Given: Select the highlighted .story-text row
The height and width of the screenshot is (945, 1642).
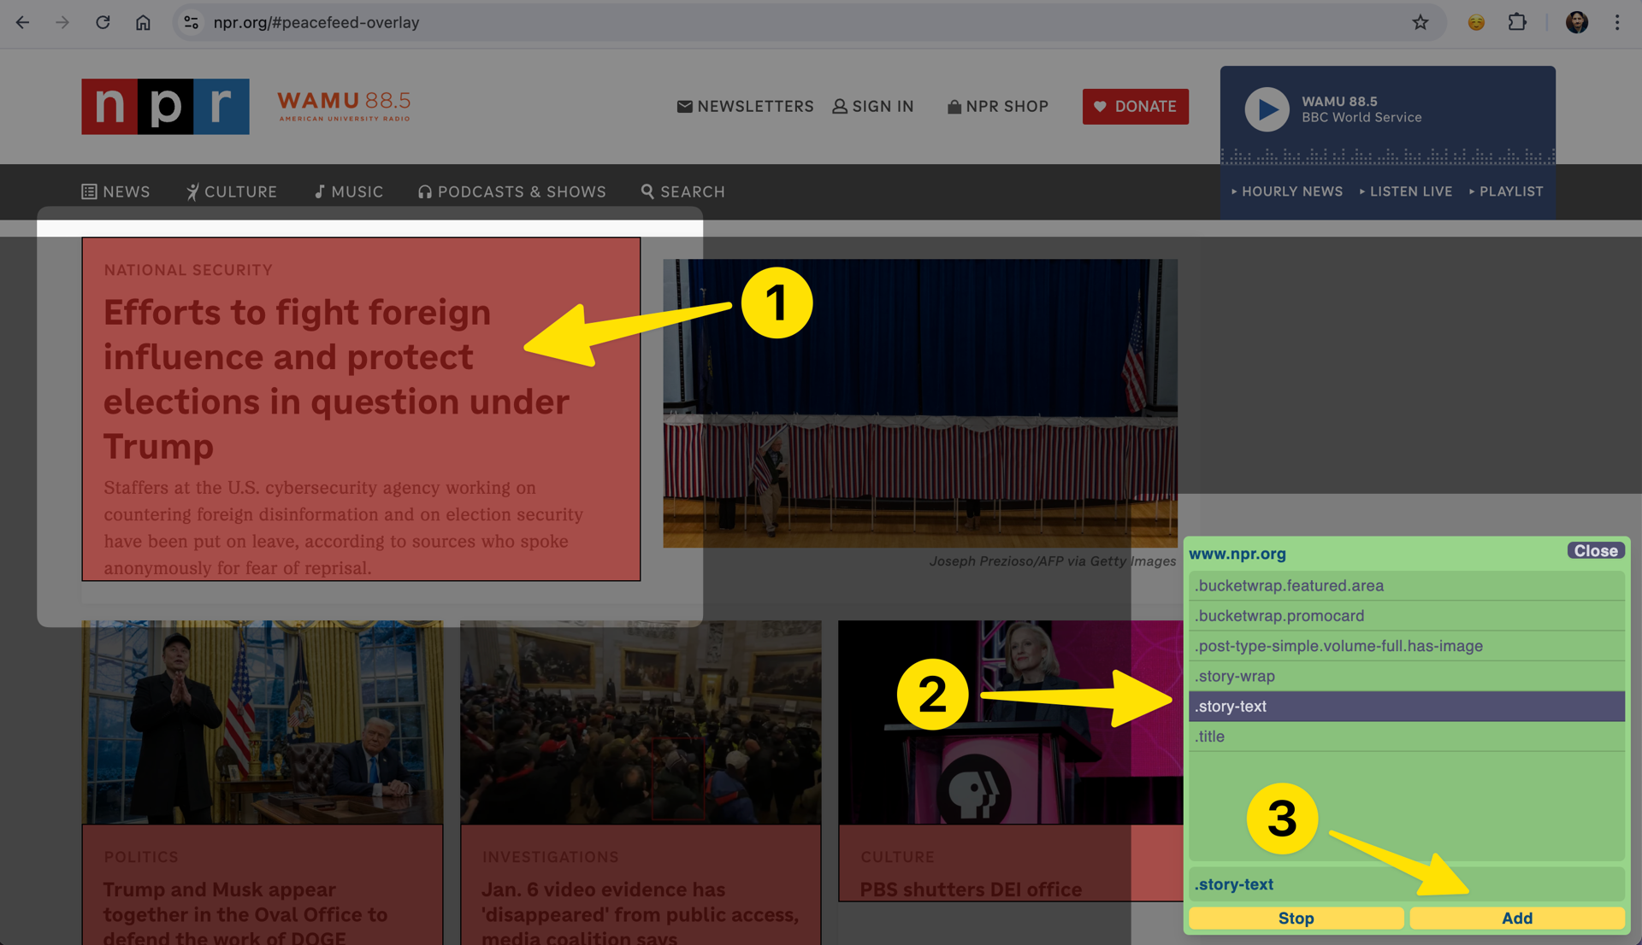Looking at the screenshot, I should [1406, 706].
